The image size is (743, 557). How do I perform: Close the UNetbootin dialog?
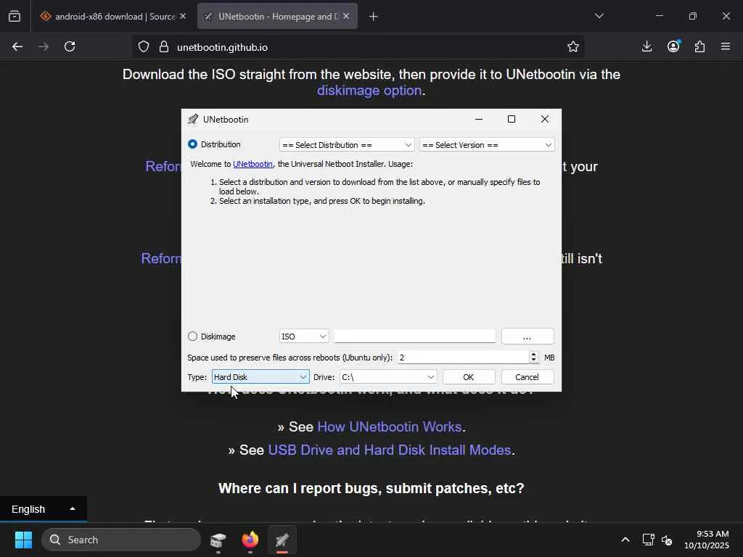click(x=545, y=120)
